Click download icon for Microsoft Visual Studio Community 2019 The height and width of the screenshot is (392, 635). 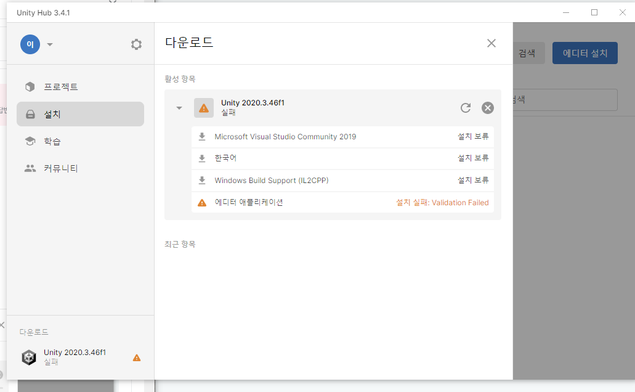tap(201, 137)
